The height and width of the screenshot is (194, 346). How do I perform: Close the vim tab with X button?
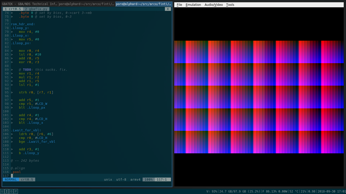(168, 9)
